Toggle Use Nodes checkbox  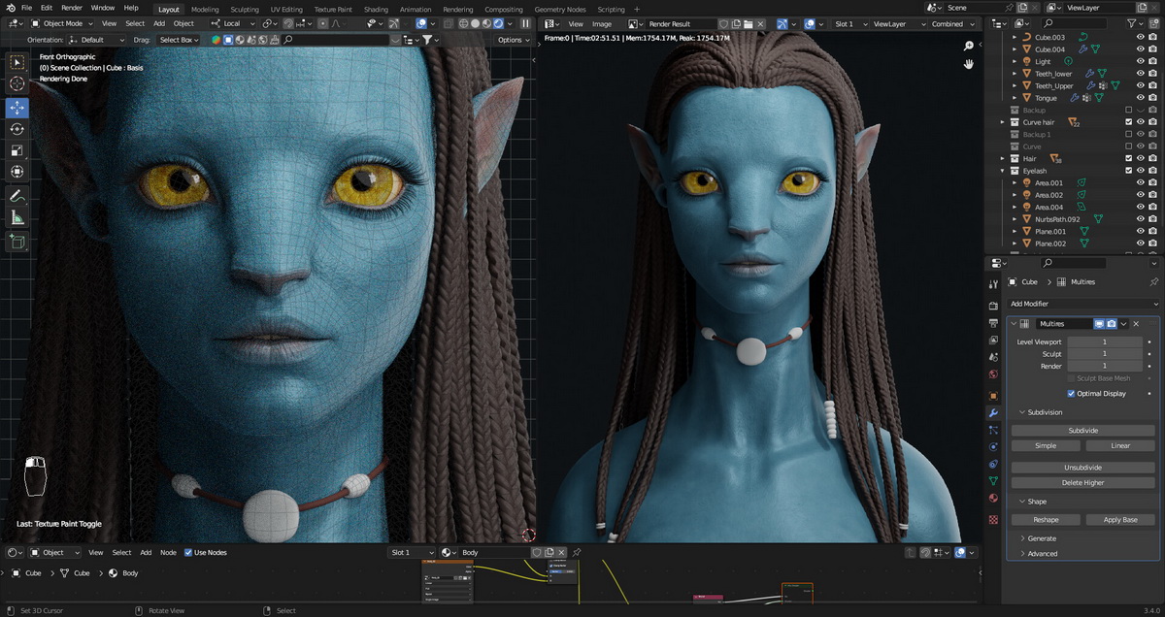click(x=188, y=553)
